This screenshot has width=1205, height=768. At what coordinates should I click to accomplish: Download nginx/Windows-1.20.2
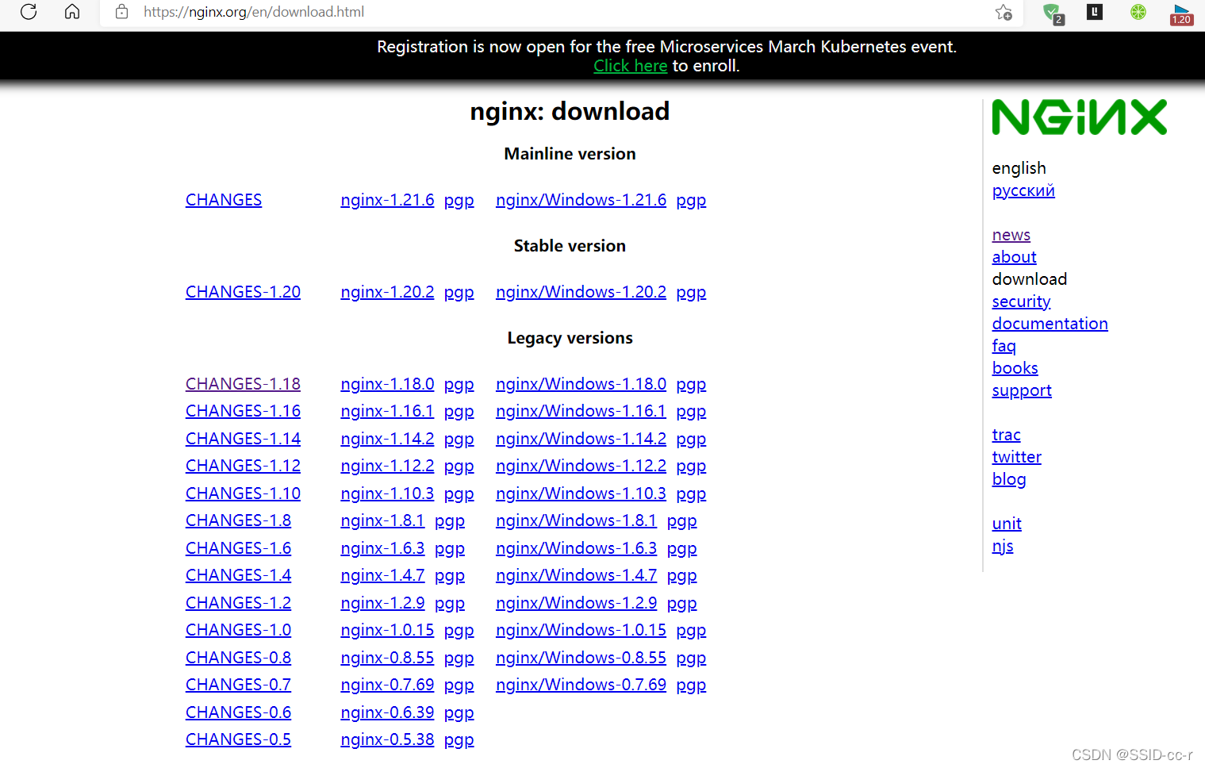(581, 292)
